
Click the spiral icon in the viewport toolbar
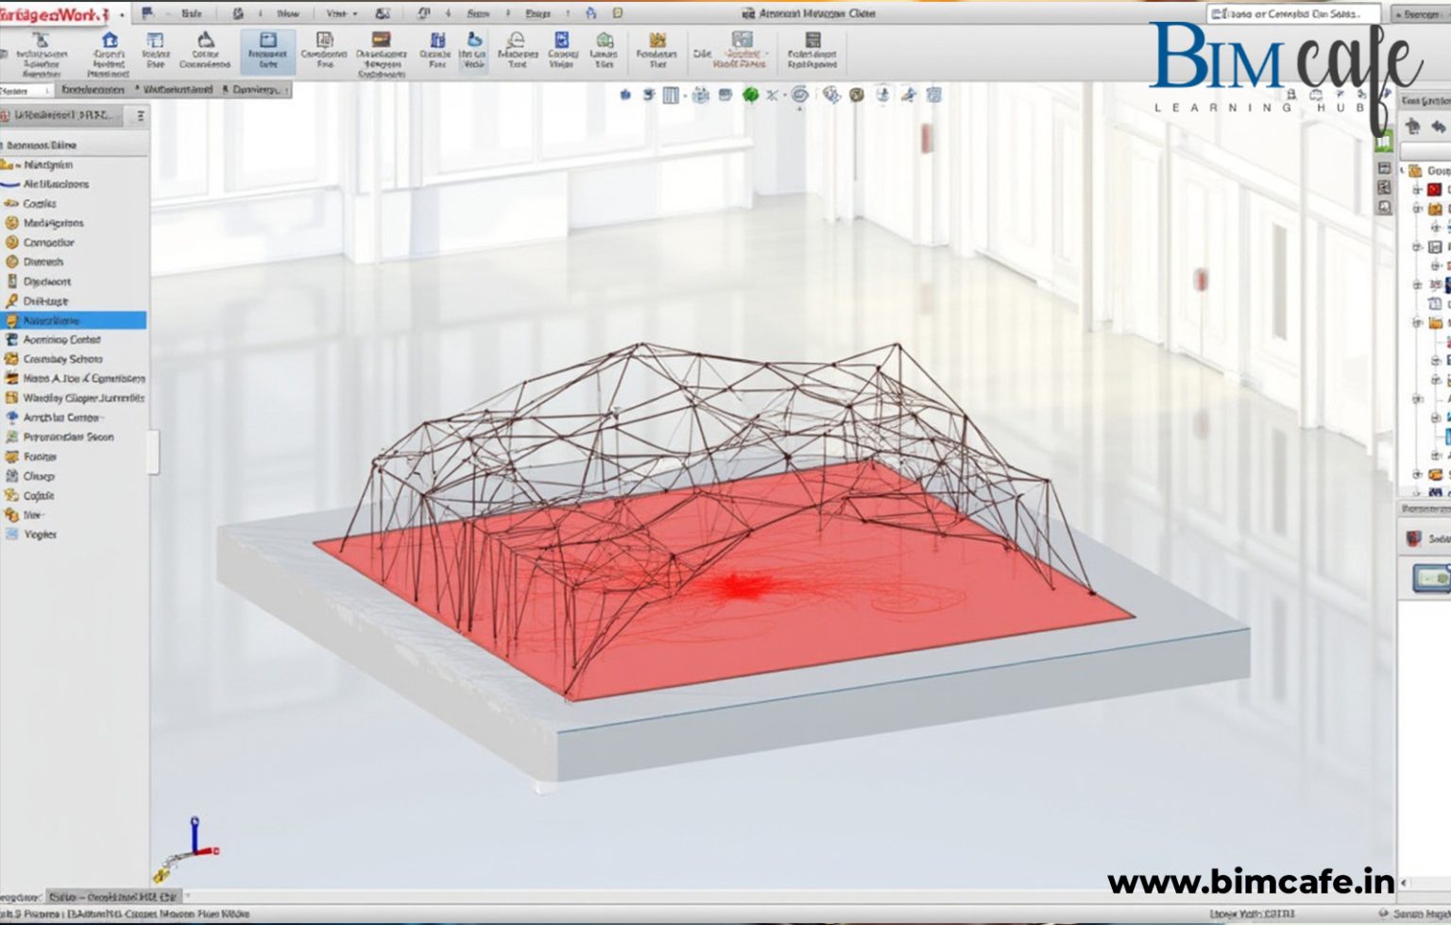(800, 94)
